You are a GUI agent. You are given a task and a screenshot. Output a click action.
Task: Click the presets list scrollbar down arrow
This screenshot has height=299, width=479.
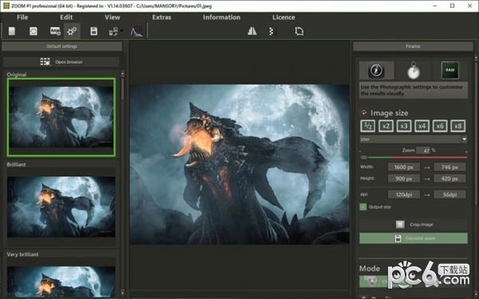(122, 292)
